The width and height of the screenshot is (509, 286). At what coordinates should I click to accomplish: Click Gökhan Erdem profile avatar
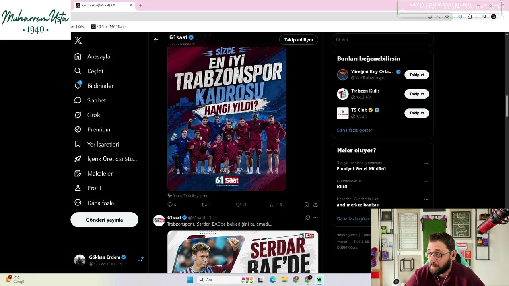coord(80,260)
